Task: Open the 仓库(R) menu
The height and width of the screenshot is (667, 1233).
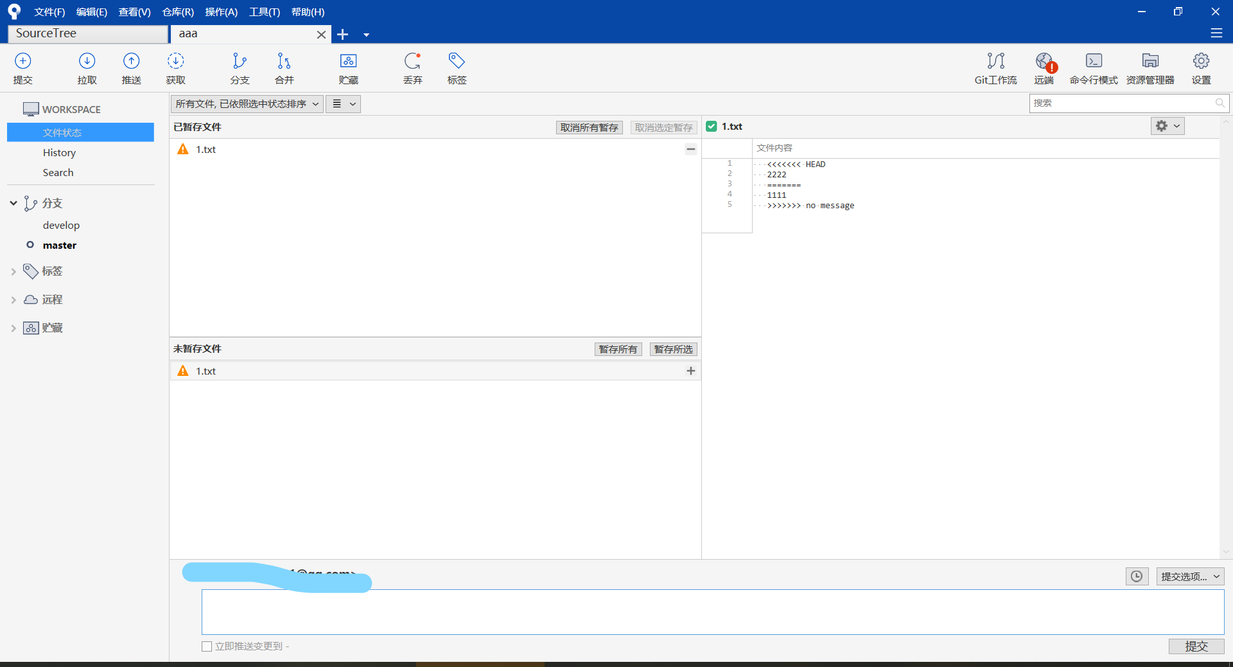Action: (178, 12)
